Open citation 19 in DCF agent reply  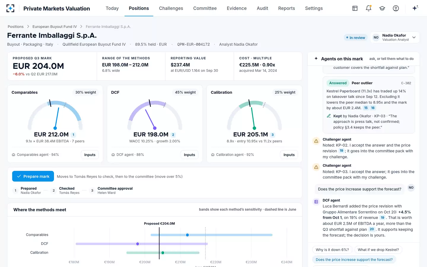[x=383, y=218]
